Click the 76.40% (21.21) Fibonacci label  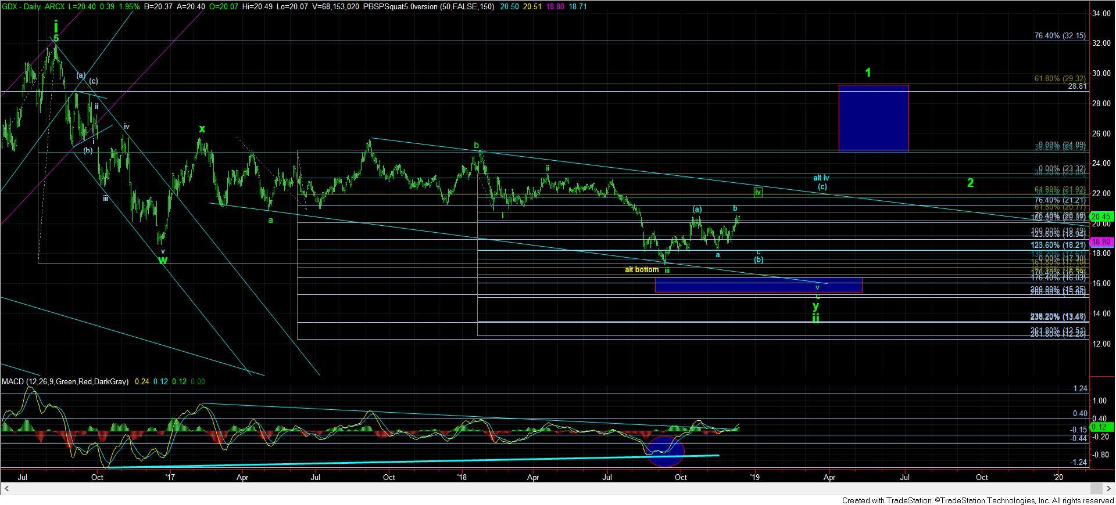[1061, 200]
